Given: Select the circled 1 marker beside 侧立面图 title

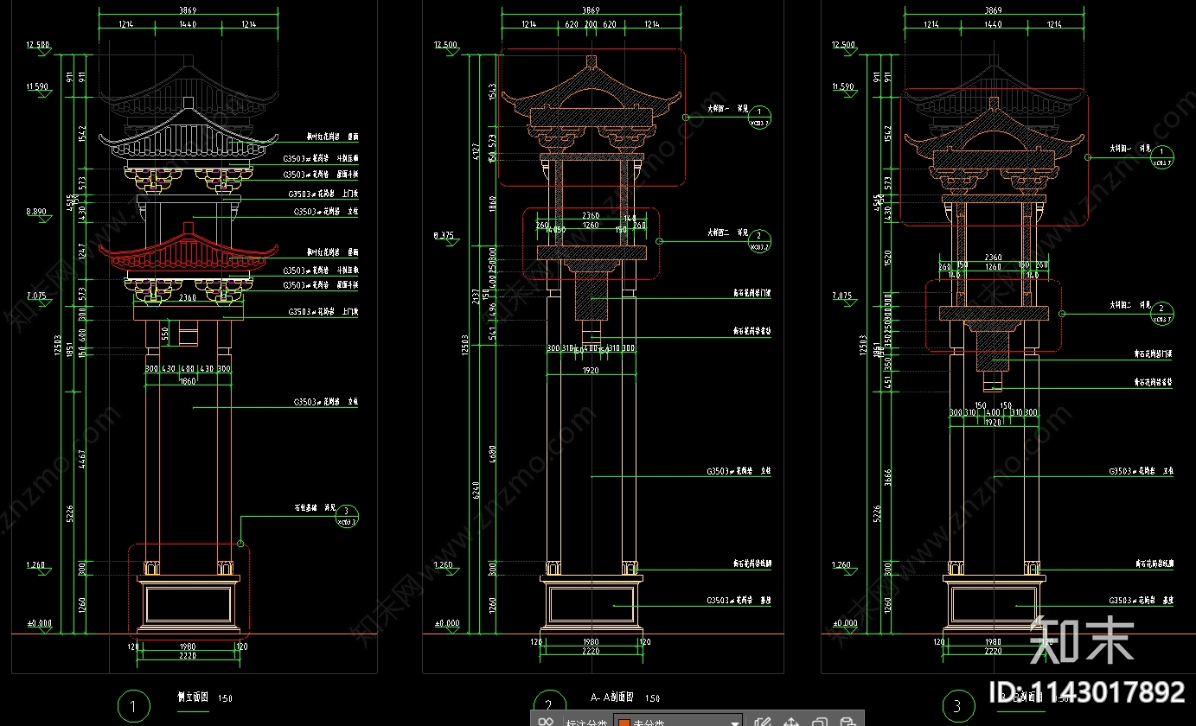Looking at the screenshot, I should tap(133, 706).
